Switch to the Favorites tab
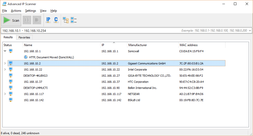The width and height of the screenshot is (253, 136). pos(24,37)
